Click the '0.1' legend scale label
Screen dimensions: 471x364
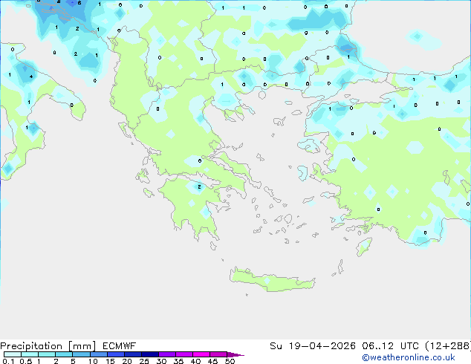pos(8,361)
